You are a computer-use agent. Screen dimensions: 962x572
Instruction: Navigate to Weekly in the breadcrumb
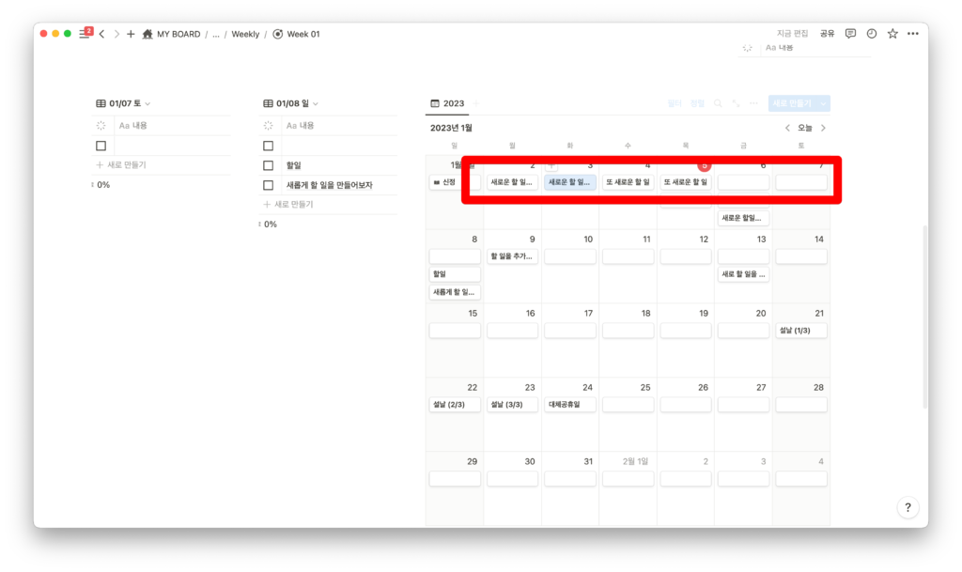point(245,34)
